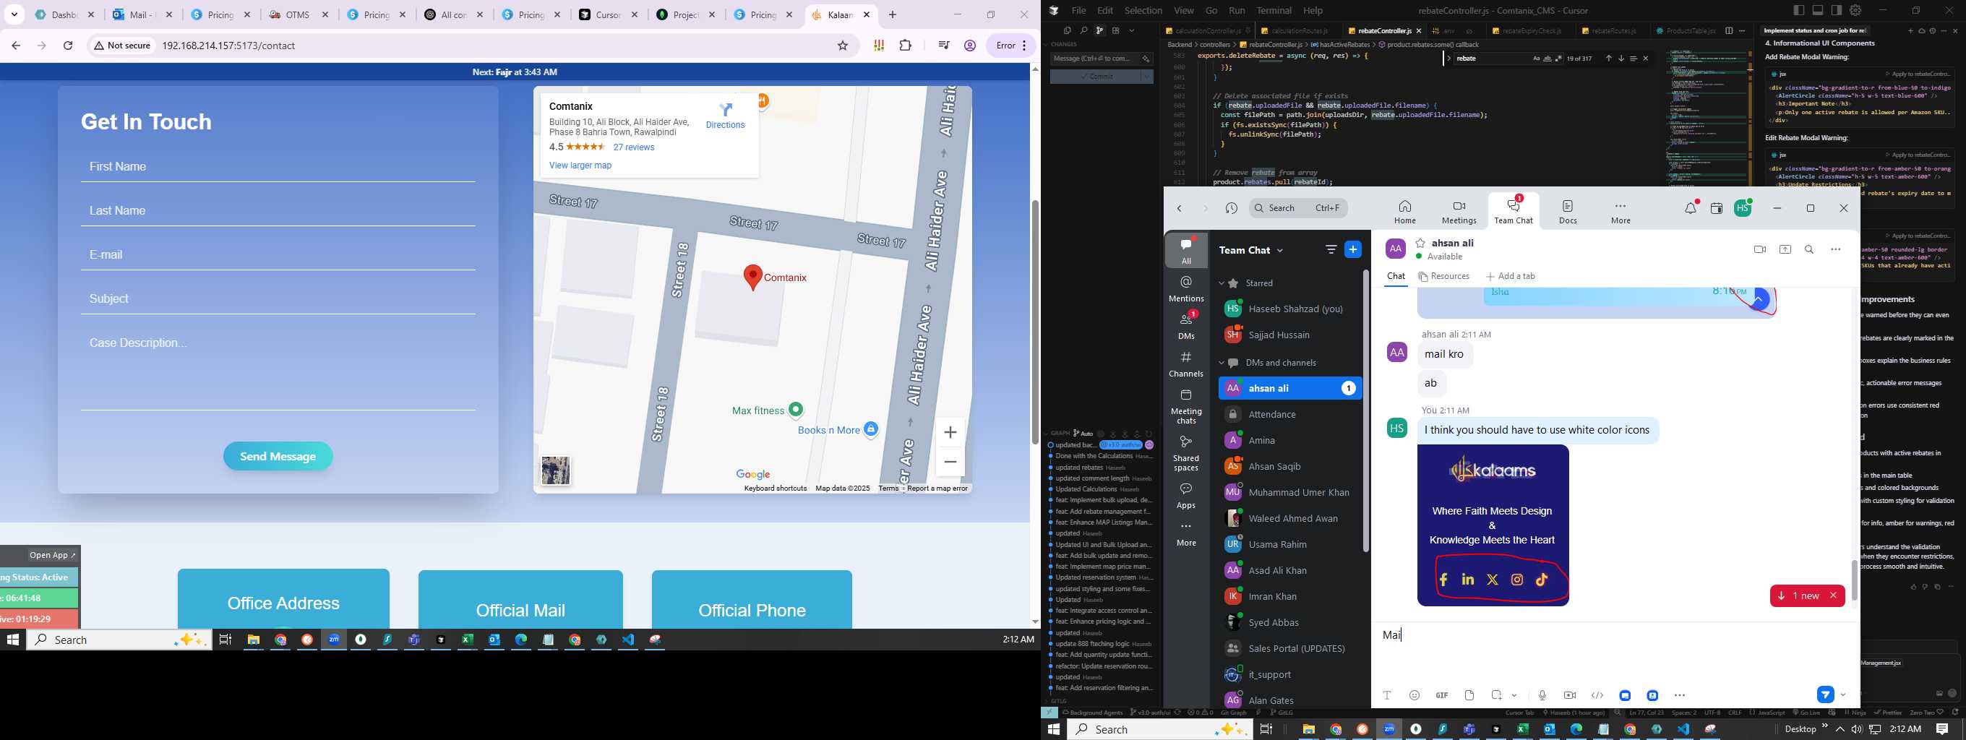Click the blue new chat plus button
This screenshot has height=740, width=1966.
coord(1352,249)
